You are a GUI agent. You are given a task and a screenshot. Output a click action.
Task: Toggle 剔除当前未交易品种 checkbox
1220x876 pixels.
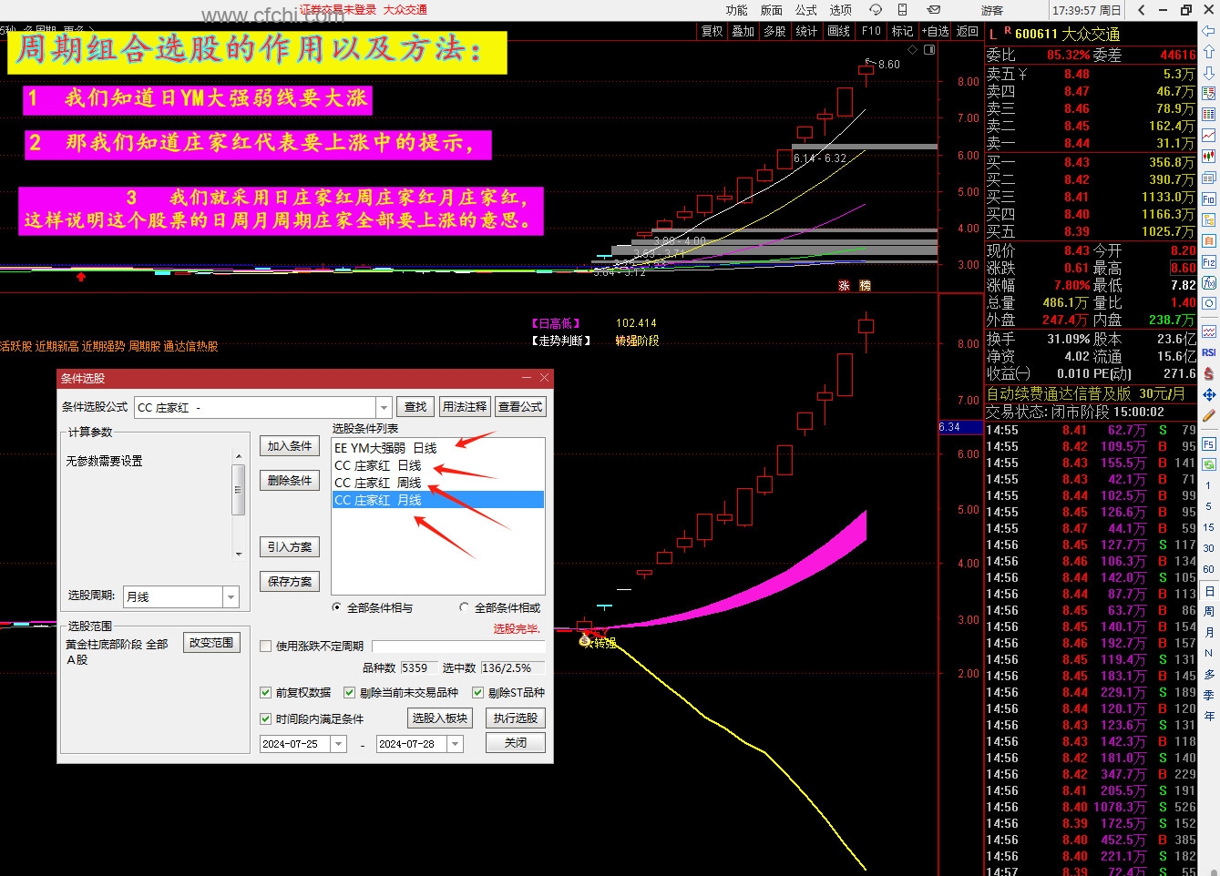click(350, 692)
